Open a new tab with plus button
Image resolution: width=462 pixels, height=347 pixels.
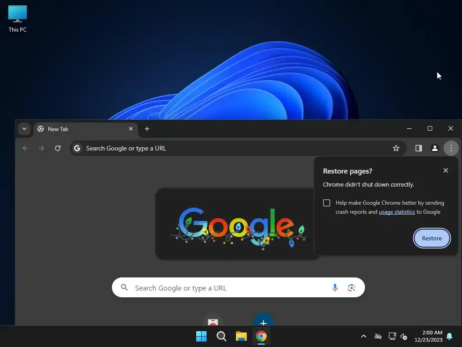point(147,129)
